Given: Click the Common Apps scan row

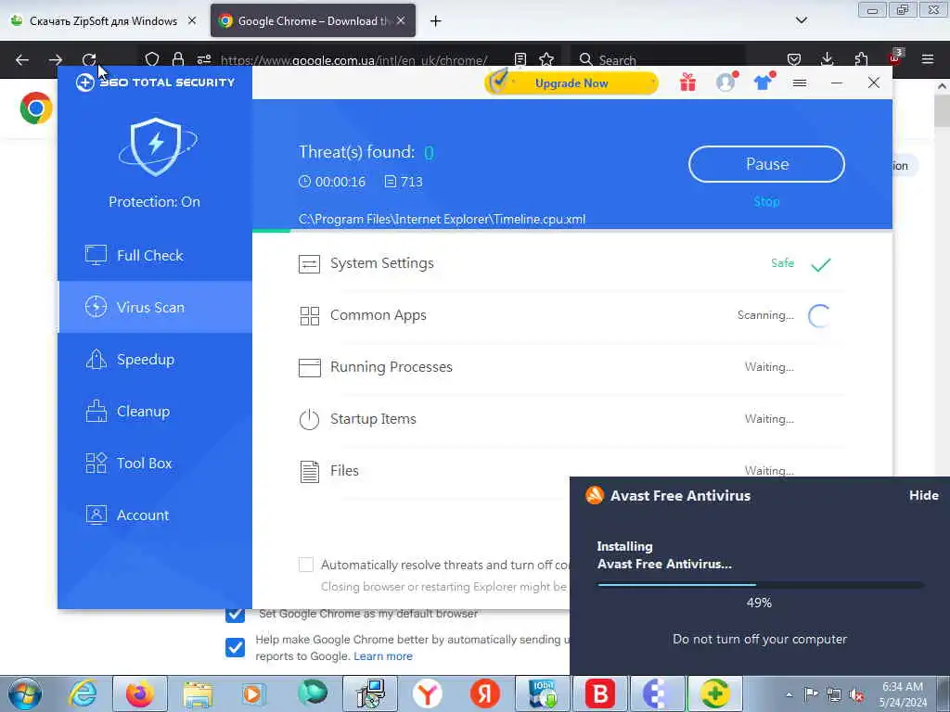Looking at the screenshot, I should tap(571, 315).
